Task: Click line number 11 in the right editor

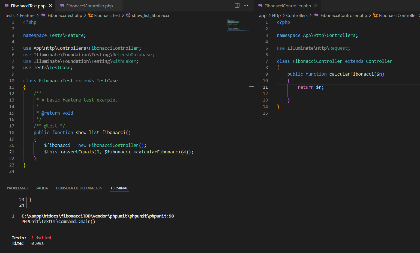Action: pyautogui.click(x=265, y=87)
